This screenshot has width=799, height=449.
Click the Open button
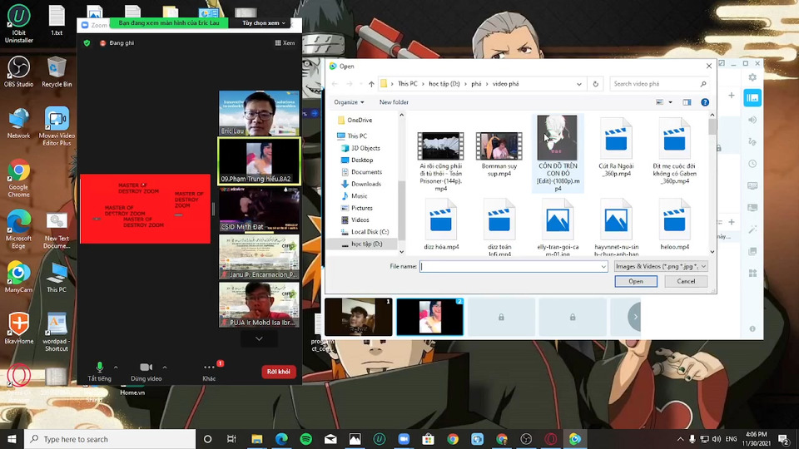pyautogui.click(x=635, y=281)
